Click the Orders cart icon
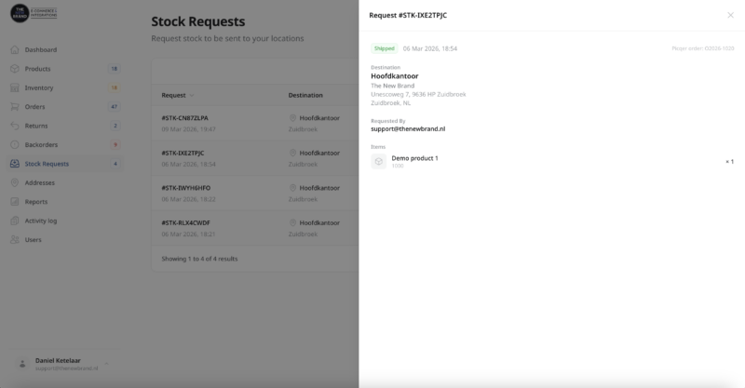 click(x=15, y=106)
